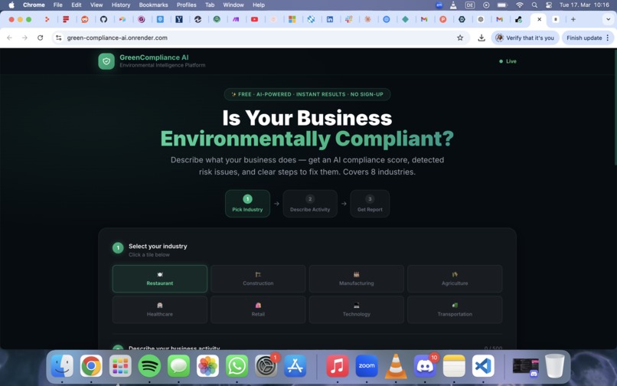Open the Profiles menu
Screen dimensions: 617x386
click(x=187, y=5)
